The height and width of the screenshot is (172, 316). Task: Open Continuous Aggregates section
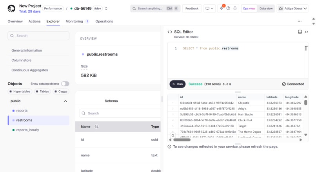pyautogui.click(x=30, y=70)
